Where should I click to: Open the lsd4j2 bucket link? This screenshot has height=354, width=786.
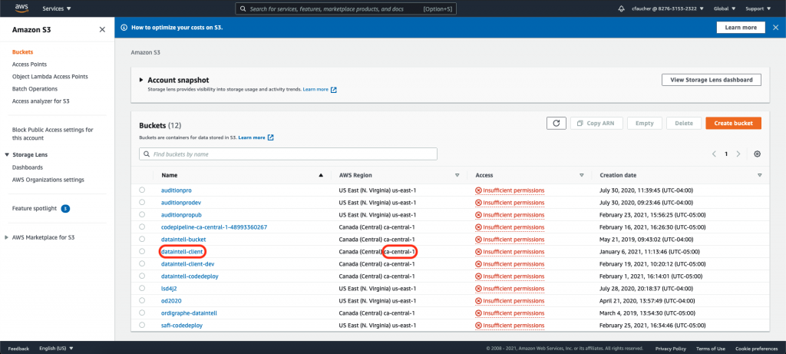pyautogui.click(x=169, y=288)
